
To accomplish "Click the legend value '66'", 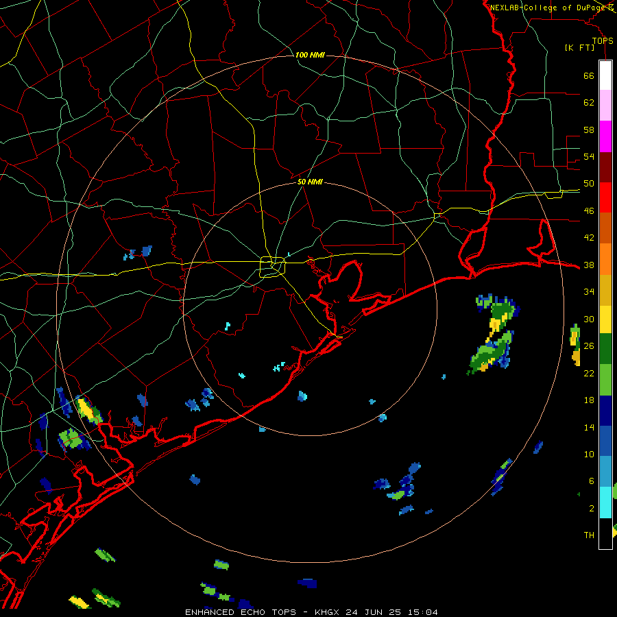I will coord(589,75).
